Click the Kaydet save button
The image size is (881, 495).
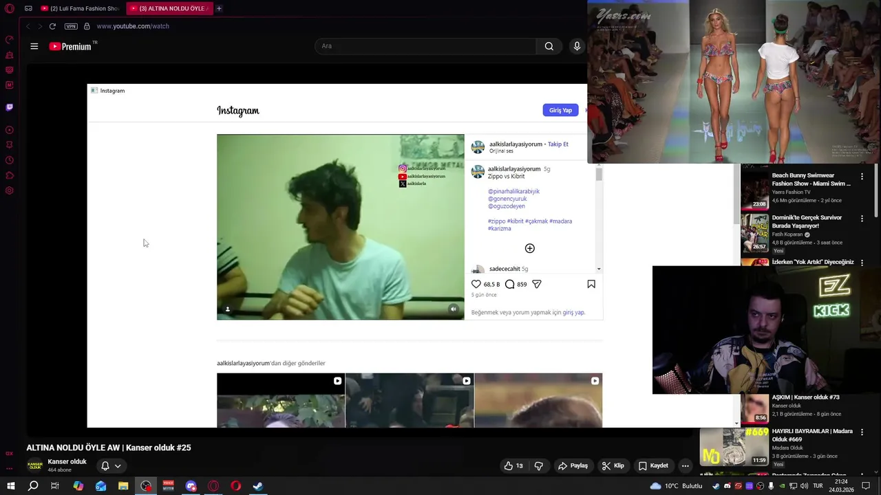[x=653, y=465]
